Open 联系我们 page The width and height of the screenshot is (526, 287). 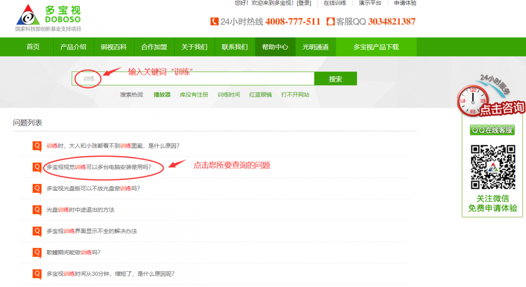[x=235, y=47]
